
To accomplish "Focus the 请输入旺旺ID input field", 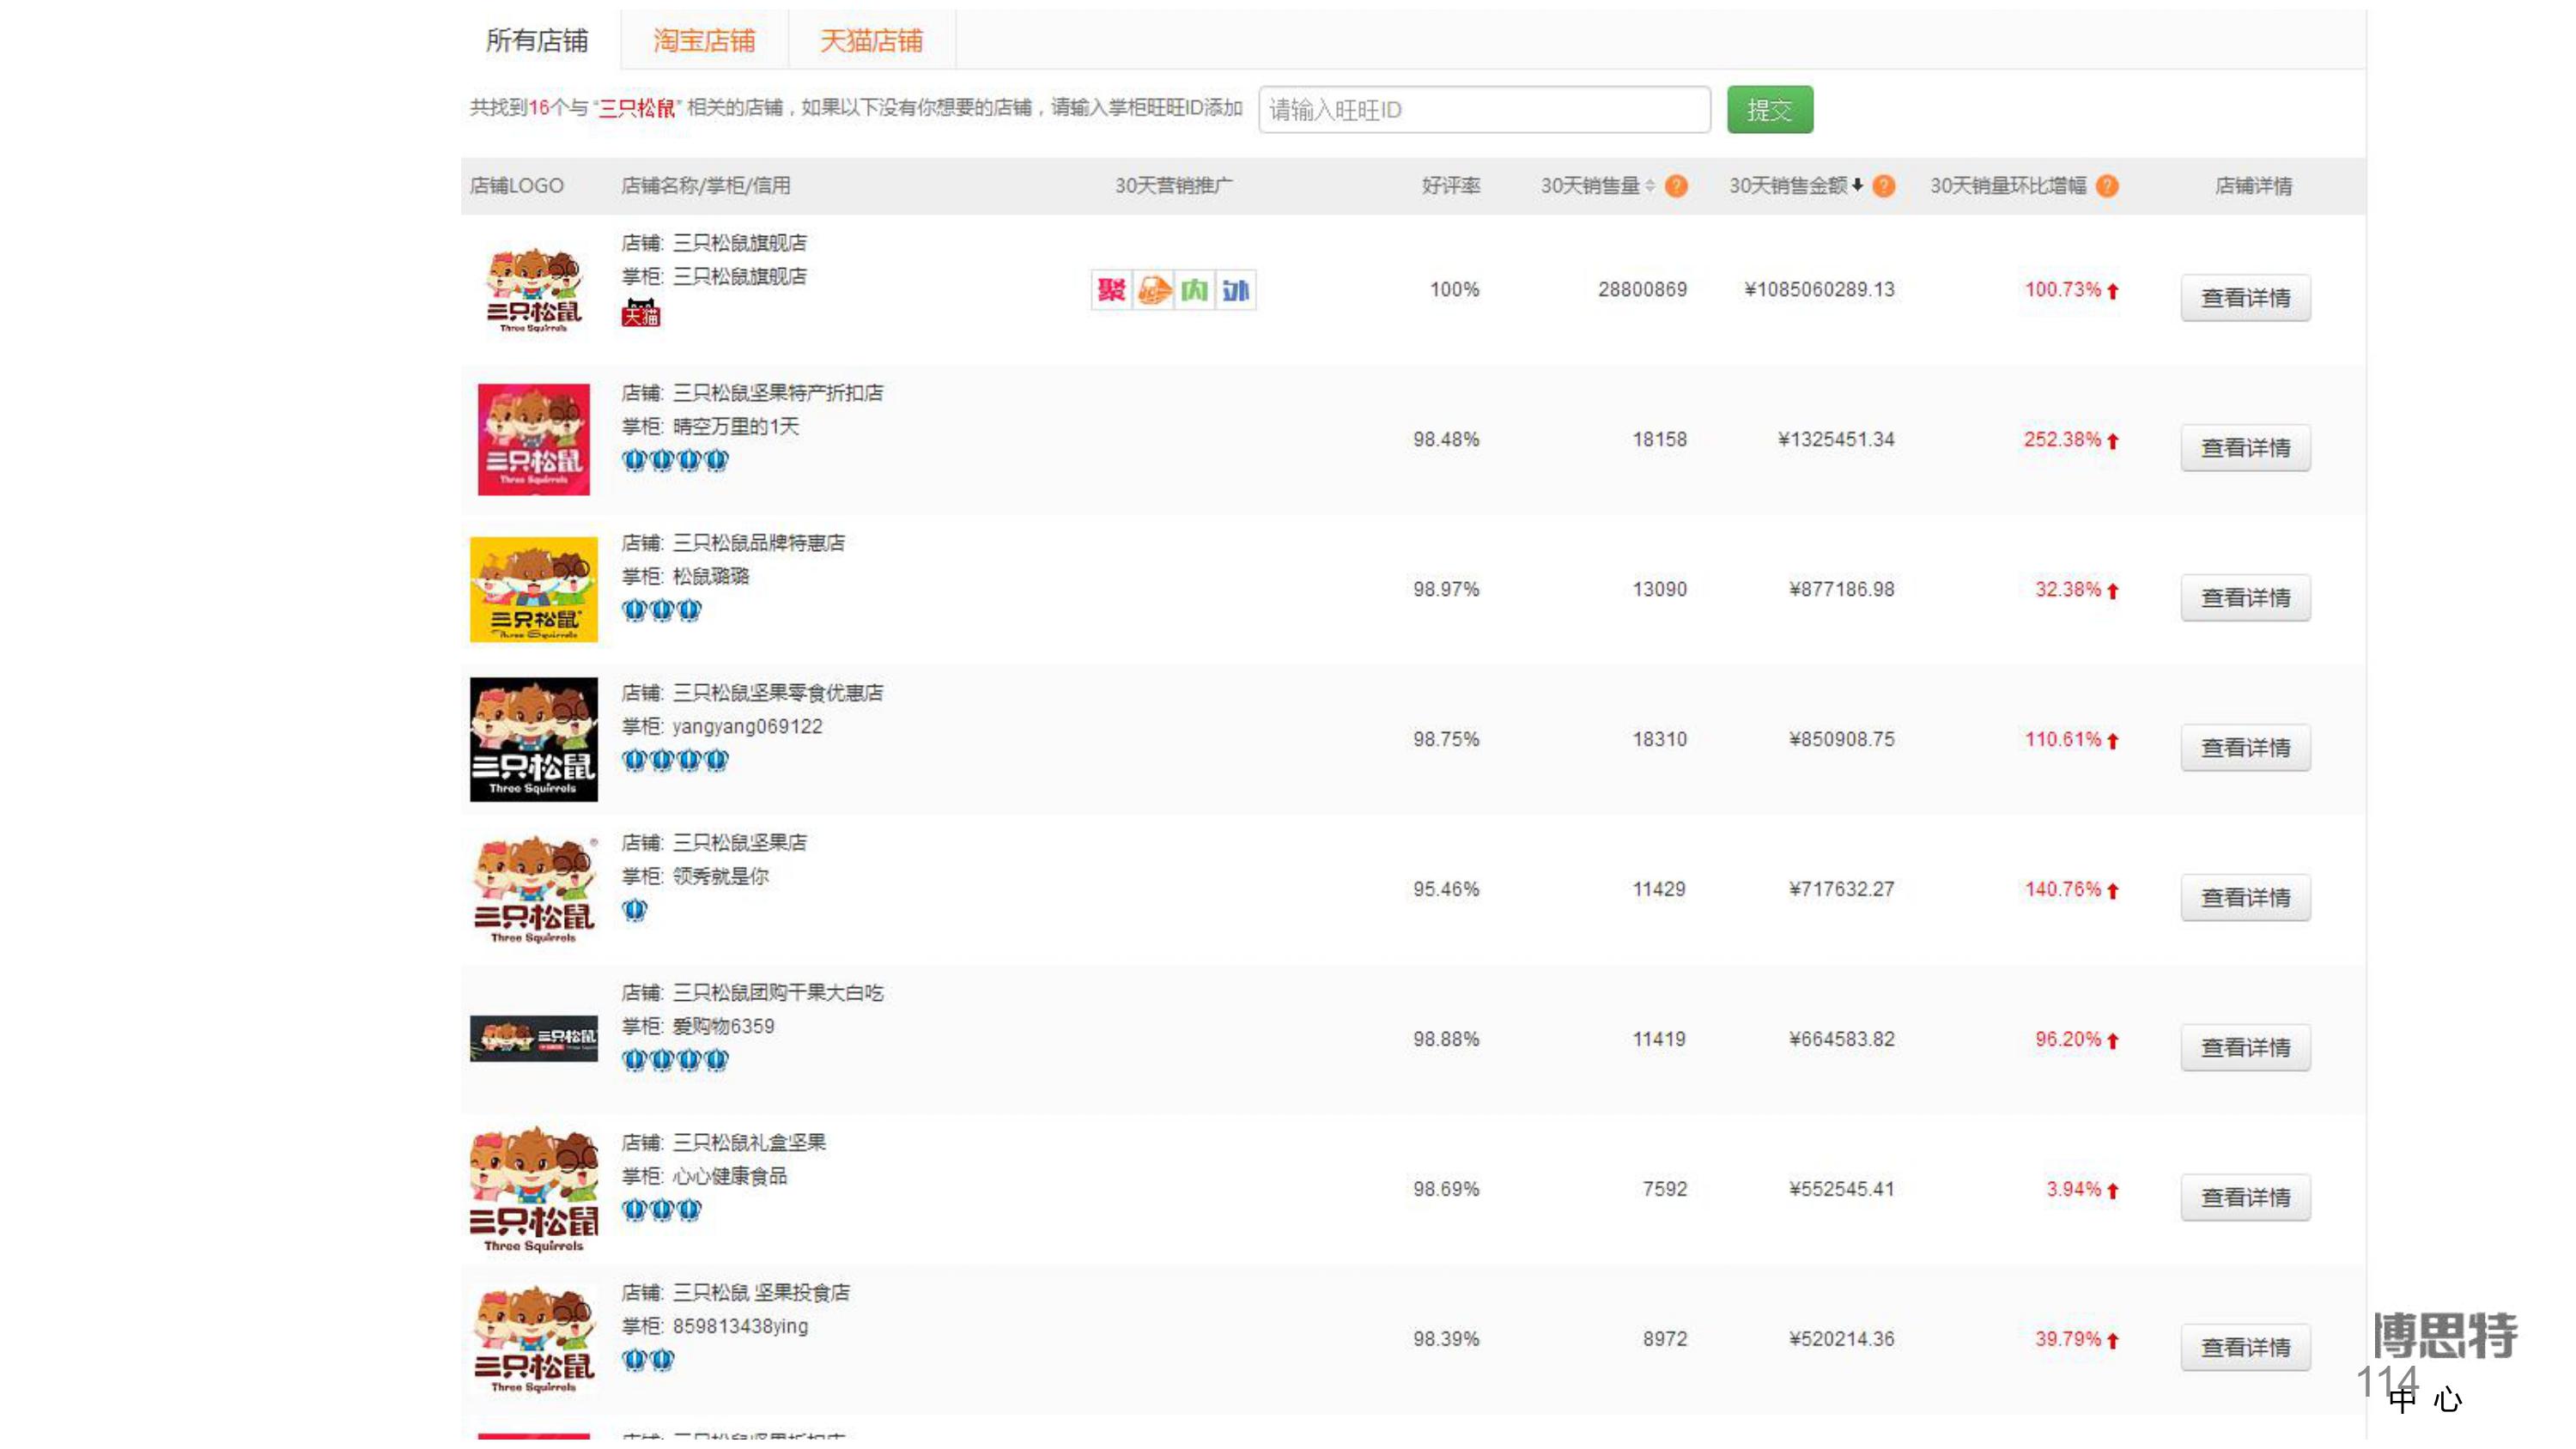I will click(x=1484, y=110).
